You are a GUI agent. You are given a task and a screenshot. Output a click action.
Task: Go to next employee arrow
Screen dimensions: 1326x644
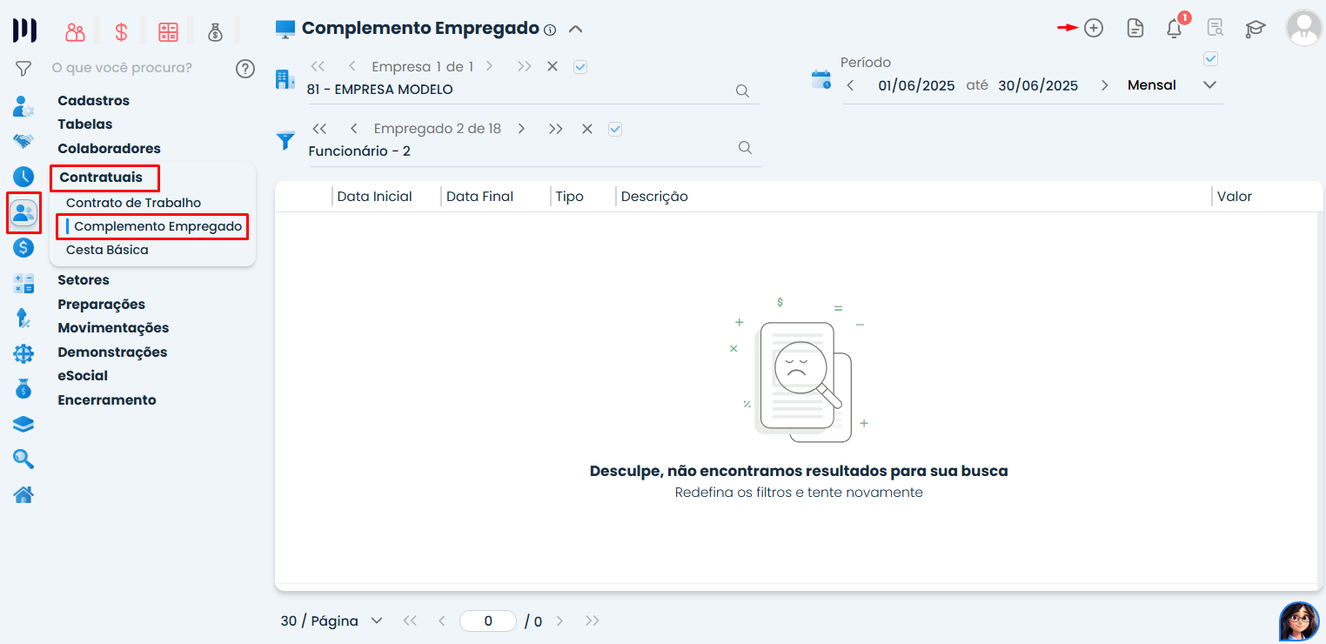click(x=521, y=129)
